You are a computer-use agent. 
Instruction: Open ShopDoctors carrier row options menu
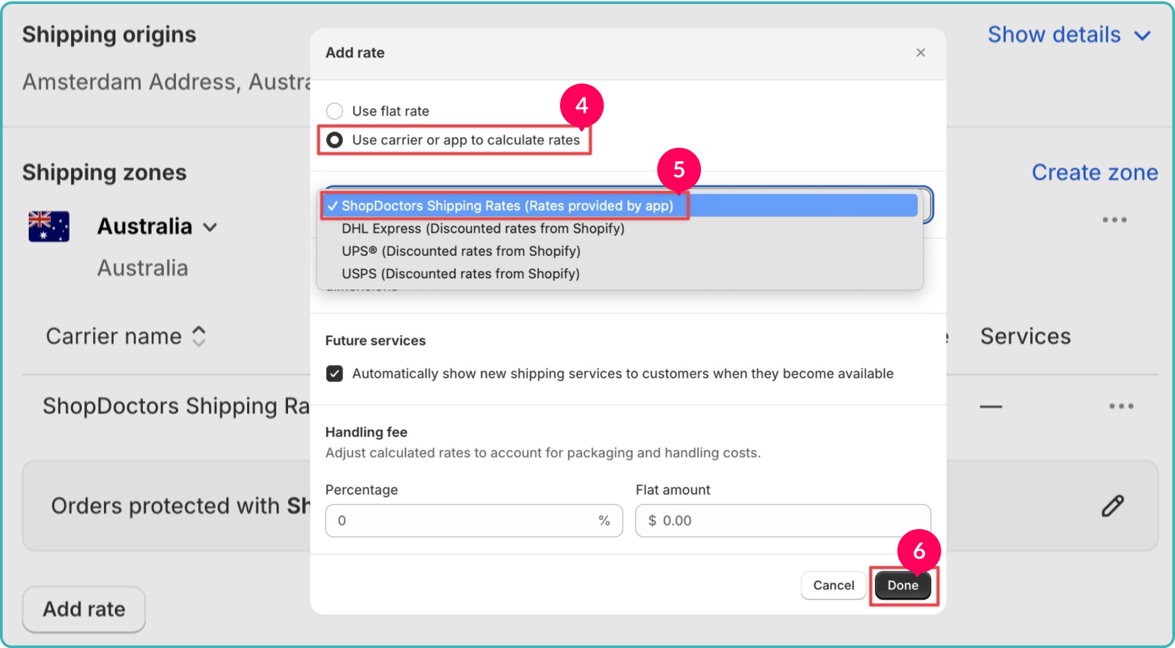[1121, 406]
